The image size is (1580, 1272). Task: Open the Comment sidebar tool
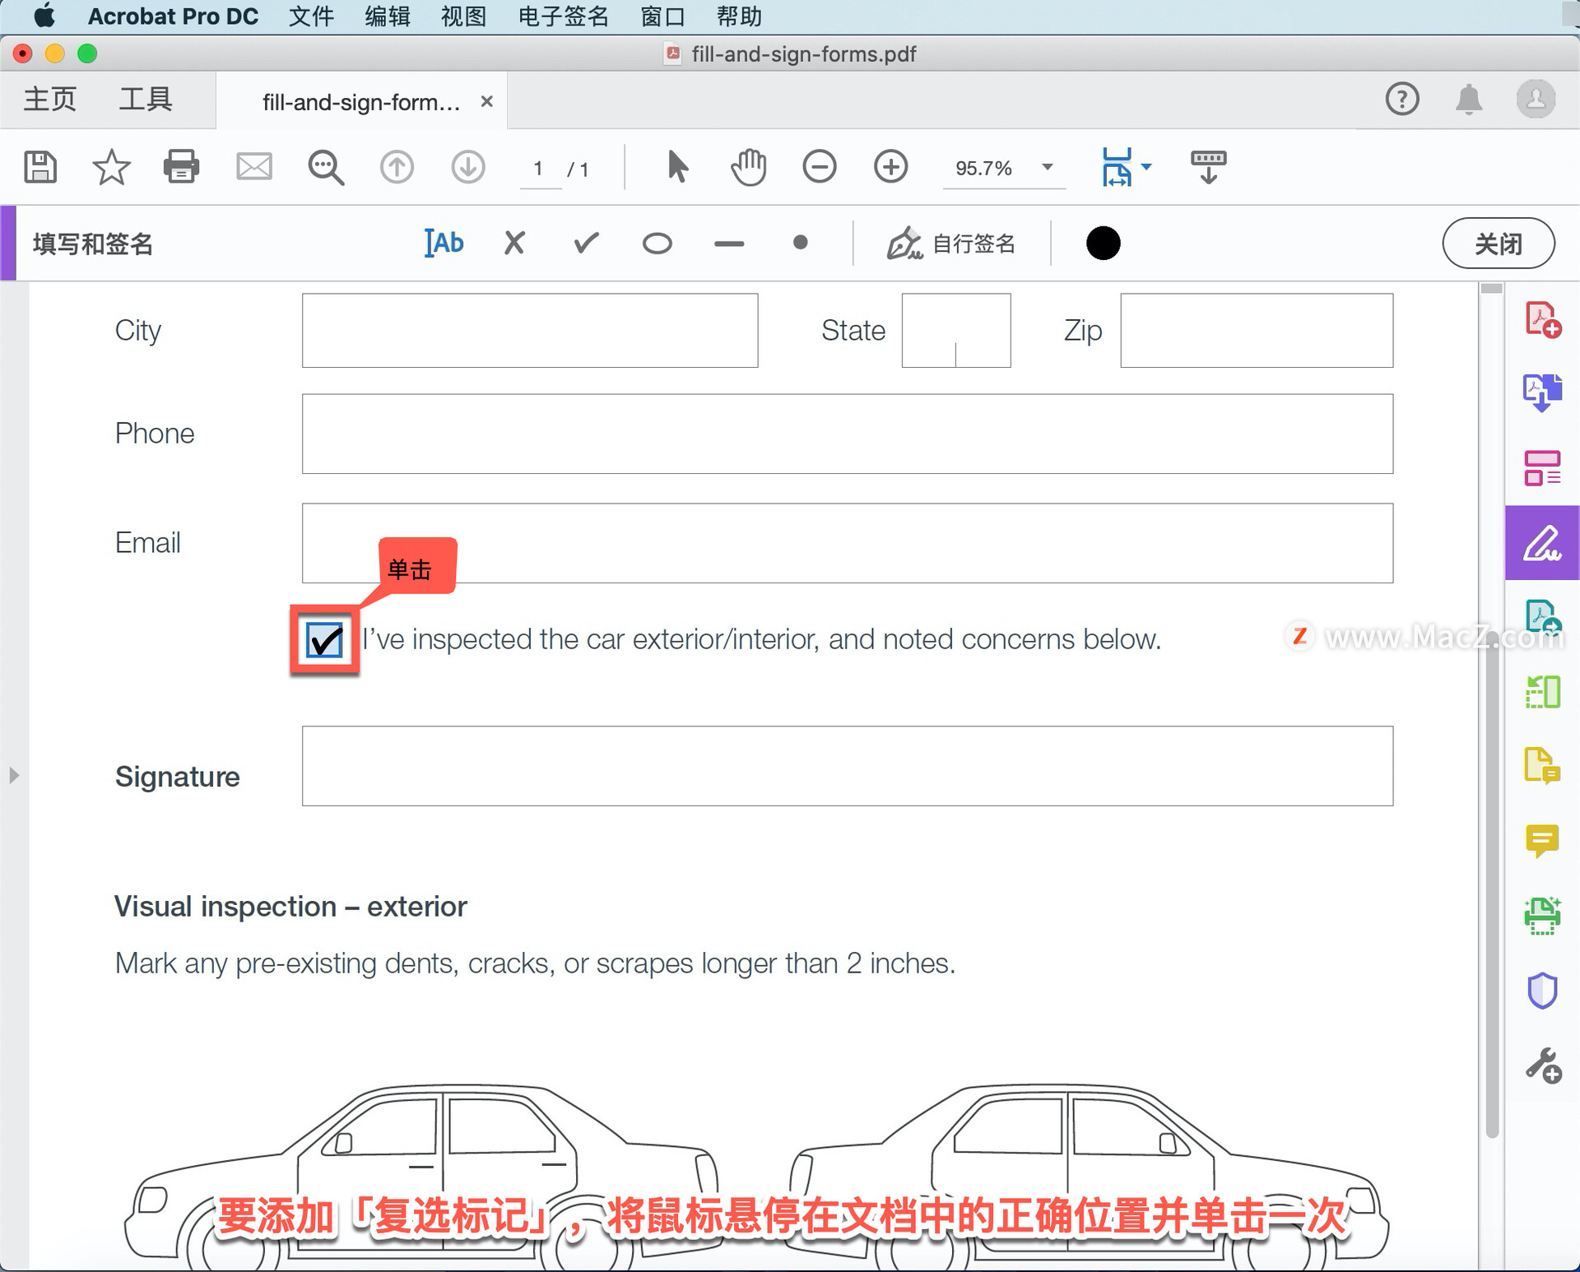click(1542, 841)
